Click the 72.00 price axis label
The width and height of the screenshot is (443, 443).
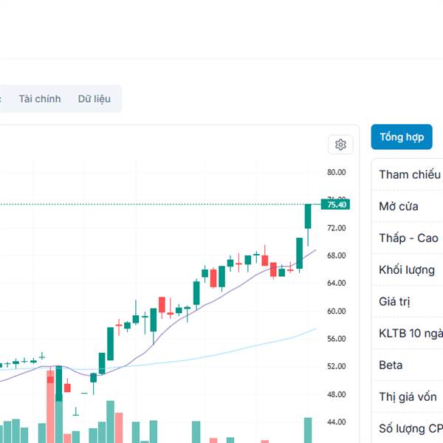[x=336, y=227]
